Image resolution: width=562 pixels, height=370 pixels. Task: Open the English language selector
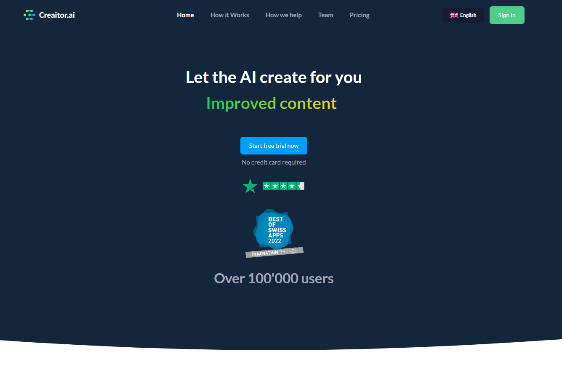pos(463,15)
